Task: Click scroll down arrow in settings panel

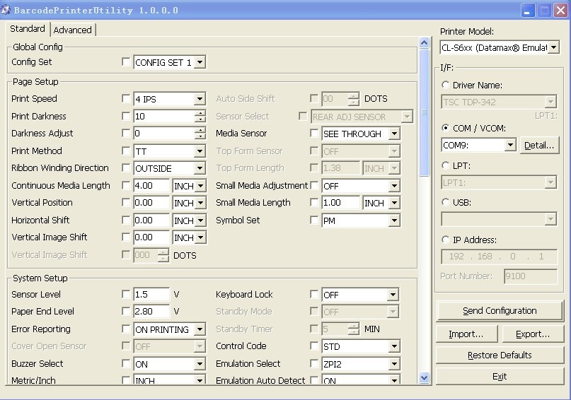Action: tap(425, 378)
